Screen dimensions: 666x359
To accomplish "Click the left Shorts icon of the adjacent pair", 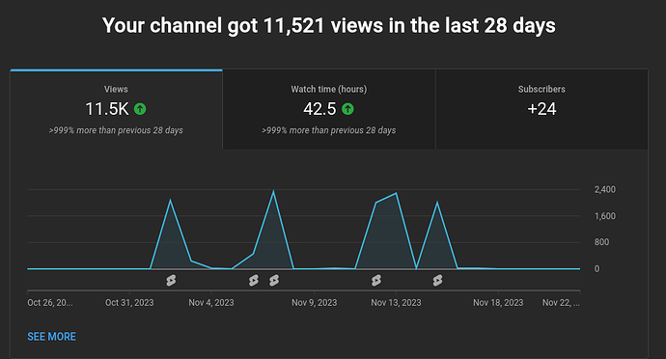I will pos(254,281).
